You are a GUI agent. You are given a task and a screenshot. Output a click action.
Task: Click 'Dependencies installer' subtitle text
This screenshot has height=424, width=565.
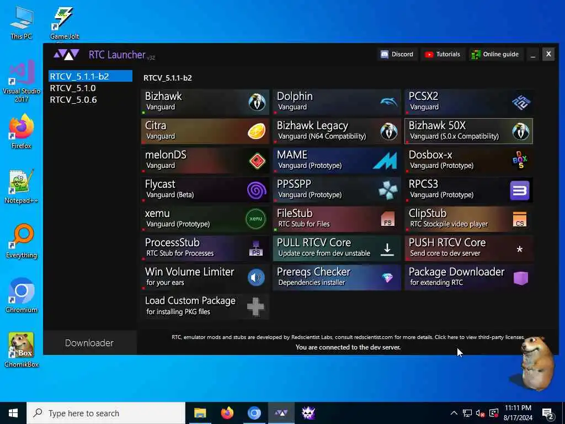[x=312, y=283]
